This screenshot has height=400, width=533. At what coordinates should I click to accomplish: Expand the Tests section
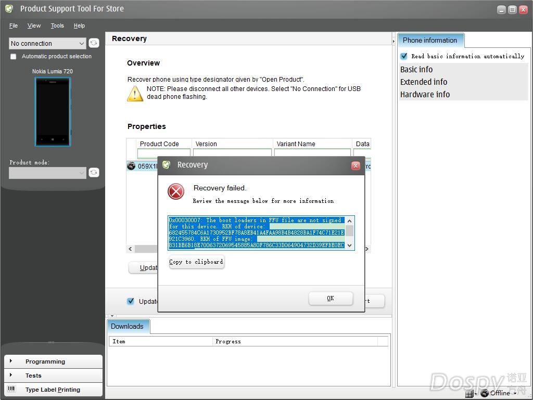click(54, 376)
